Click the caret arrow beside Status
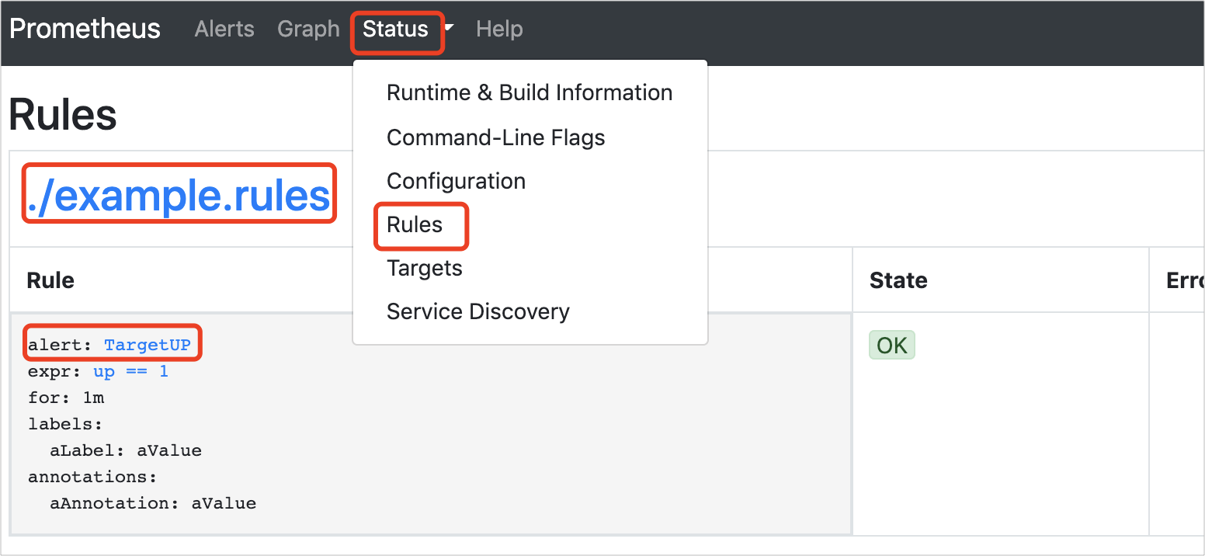Viewport: 1205px width, 556px height. click(450, 28)
